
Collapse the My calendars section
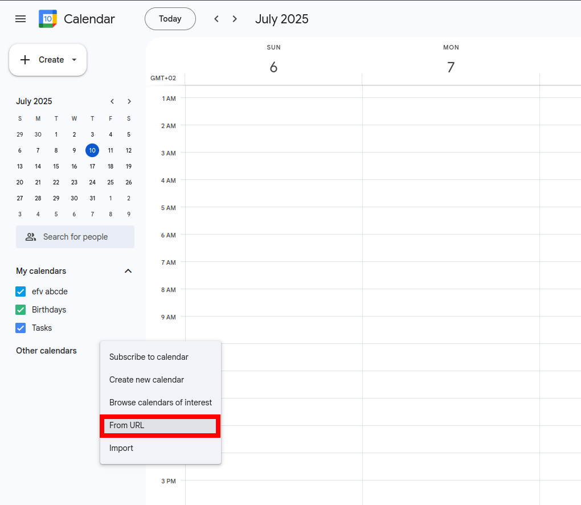pos(129,271)
